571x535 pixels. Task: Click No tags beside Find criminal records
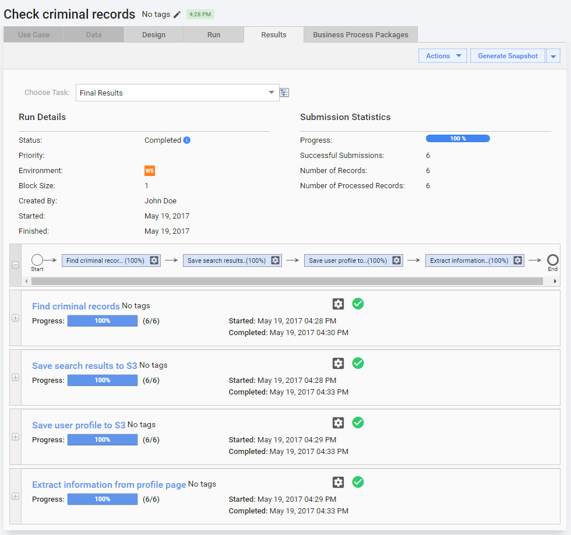click(136, 306)
